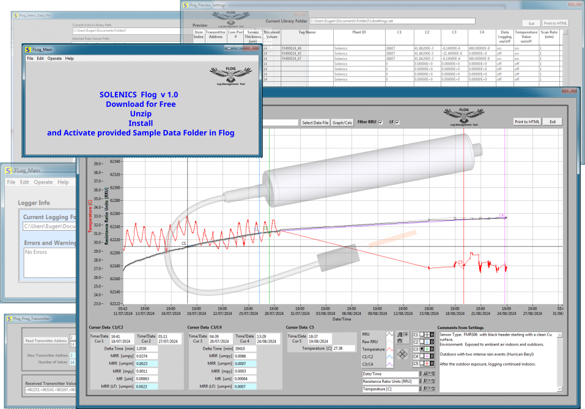The height and width of the screenshot is (409, 585).
Task: Toggle cursor C3 selection box
Action: pos(422,349)
